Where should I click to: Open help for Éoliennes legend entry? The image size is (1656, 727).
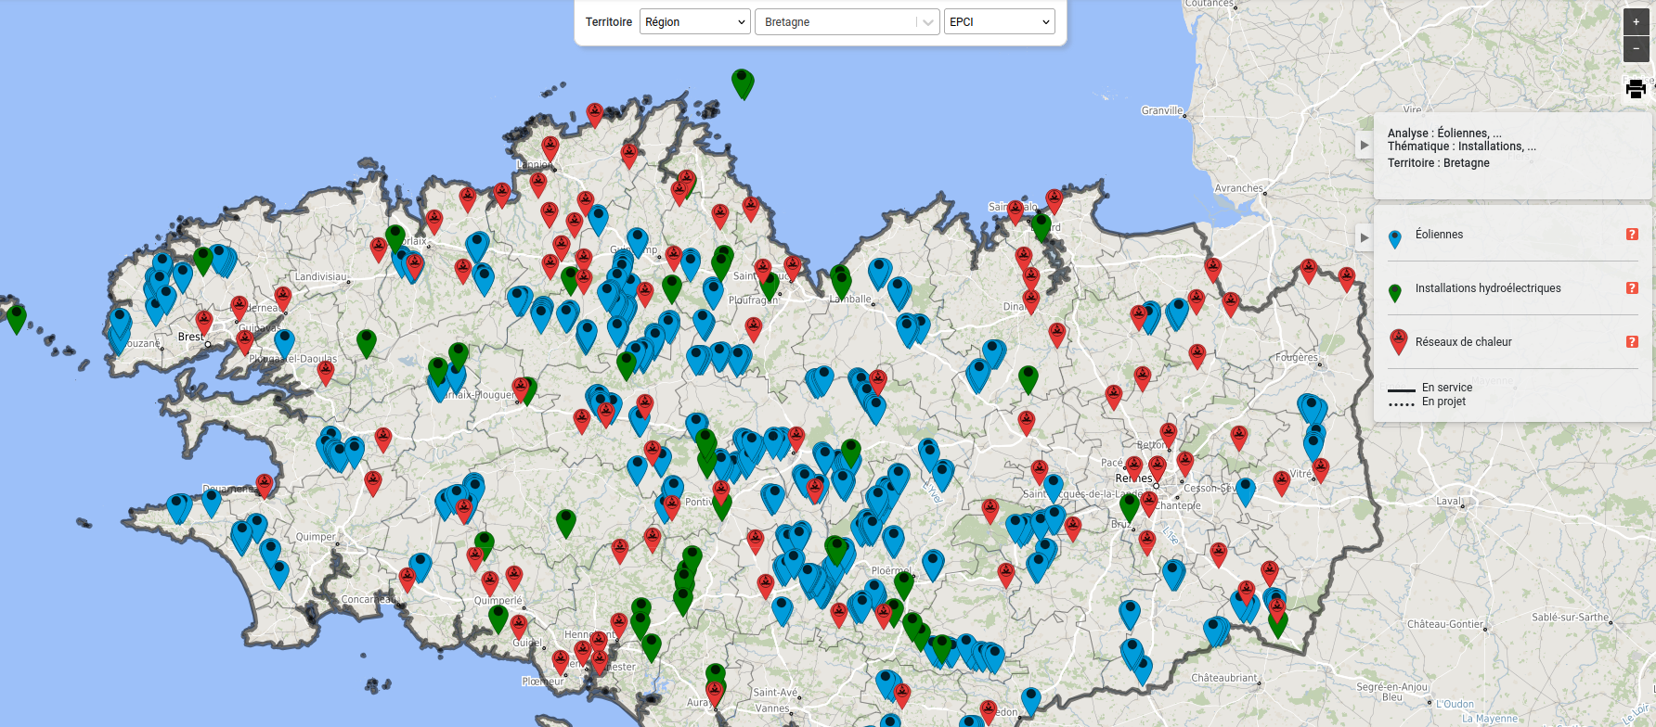(1632, 235)
